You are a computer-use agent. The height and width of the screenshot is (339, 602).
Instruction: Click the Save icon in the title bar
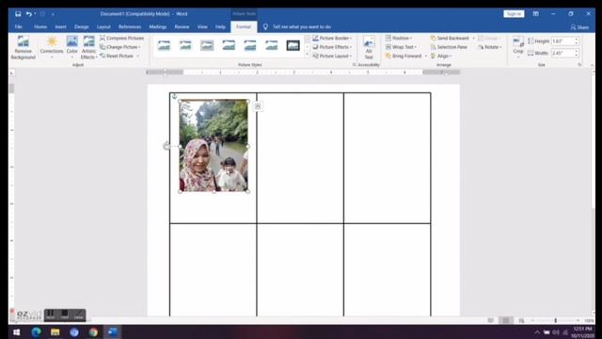[18, 14]
